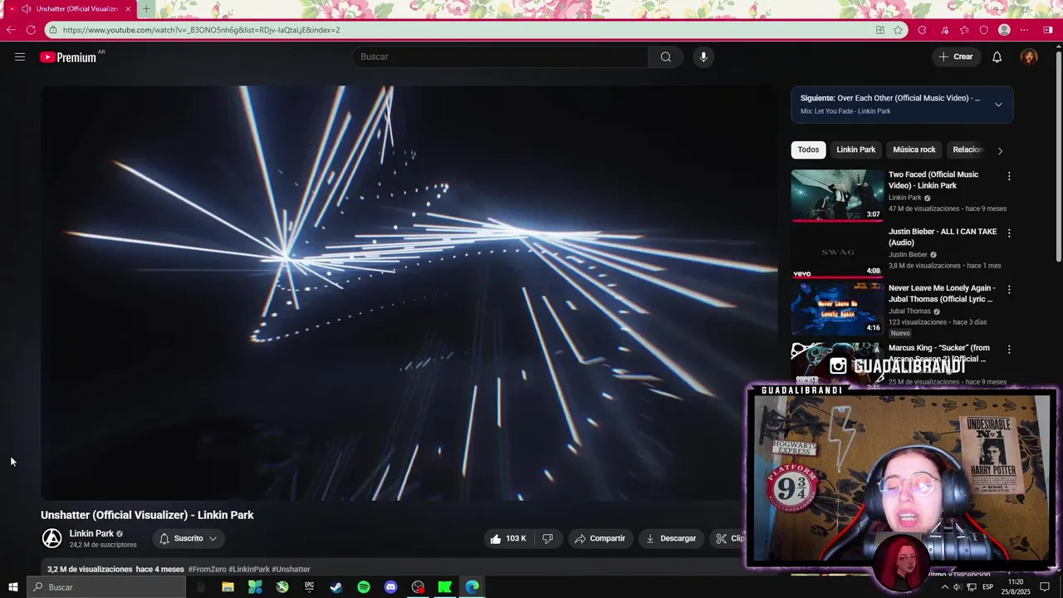Click the search magnifier button
The width and height of the screenshot is (1063, 598).
pos(665,56)
